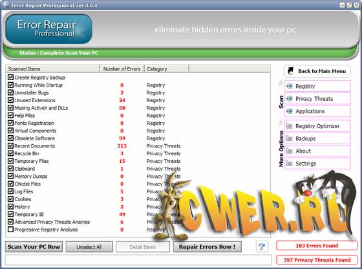Toggle Chkdsk Files checkbox
362x269 pixels.
pyautogui.click(x=10, y=184)
